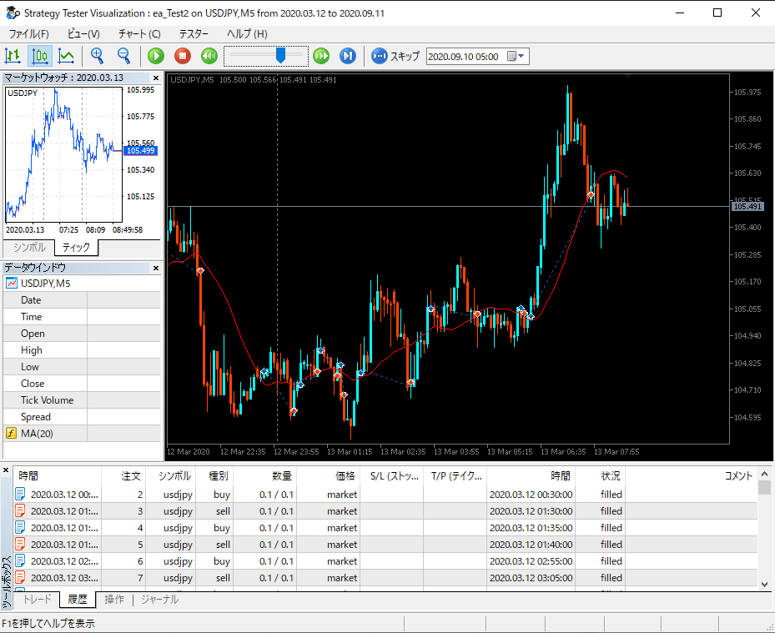Open the skip-to date calendar dropdown
775x633 pixels.
click(x=516, y=57)
